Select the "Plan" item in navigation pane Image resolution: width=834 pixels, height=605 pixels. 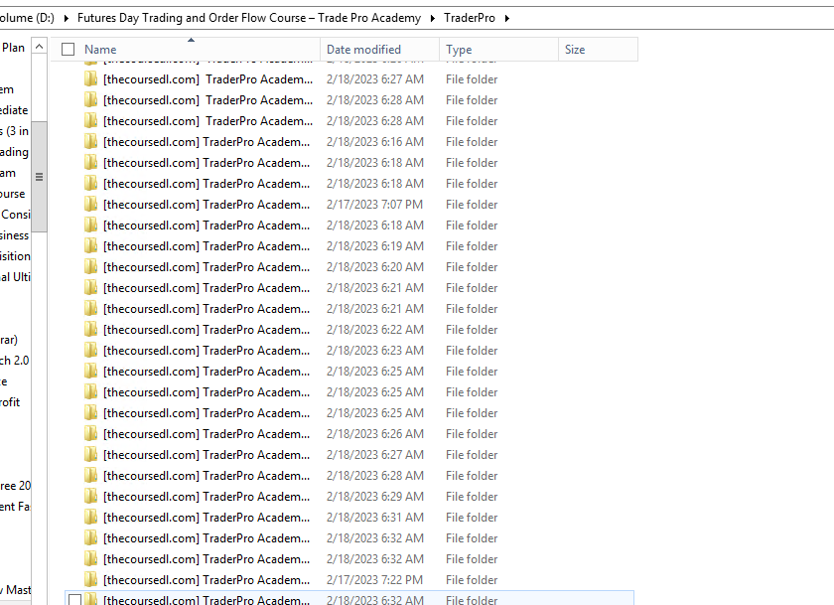pos(13,48)
